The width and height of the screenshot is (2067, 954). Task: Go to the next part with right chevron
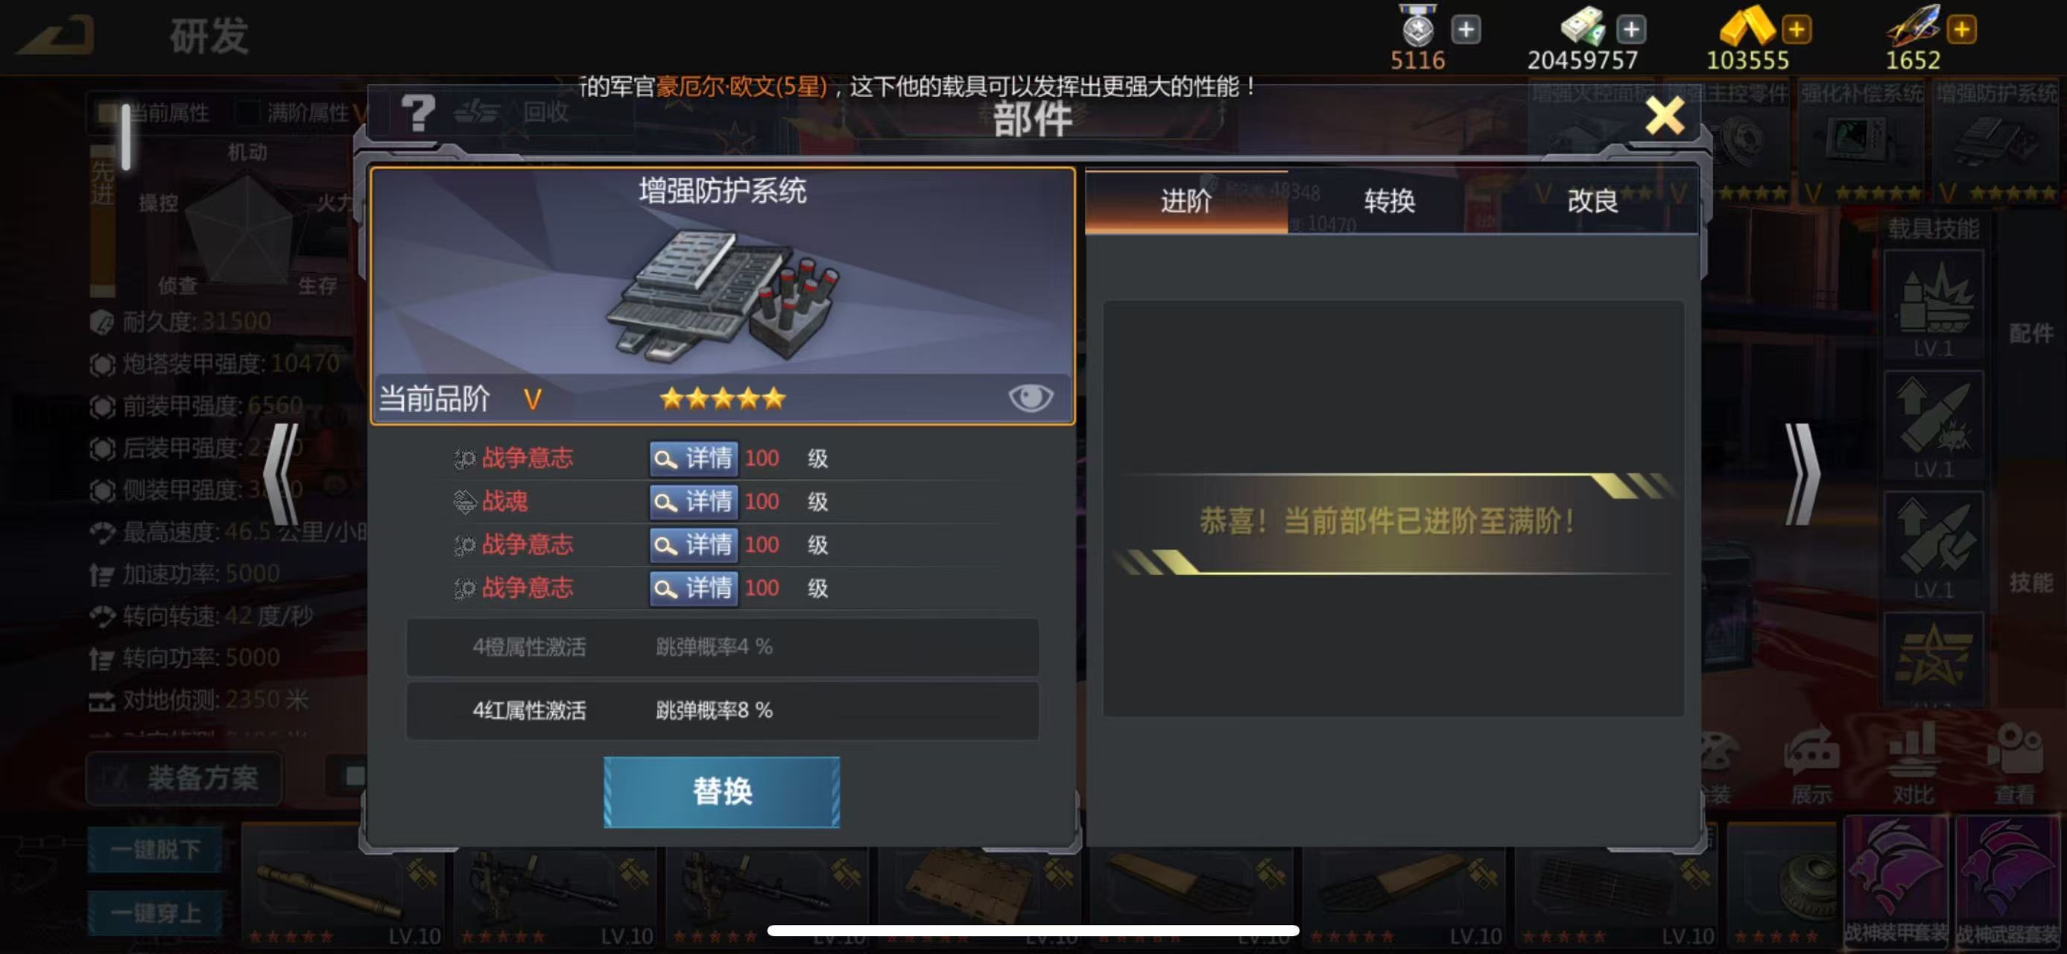coord(1802,474)
